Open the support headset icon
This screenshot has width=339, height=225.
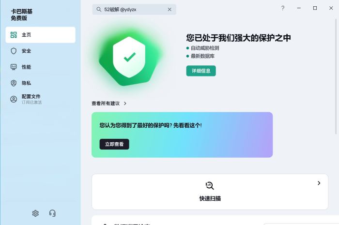click(52, 213)
